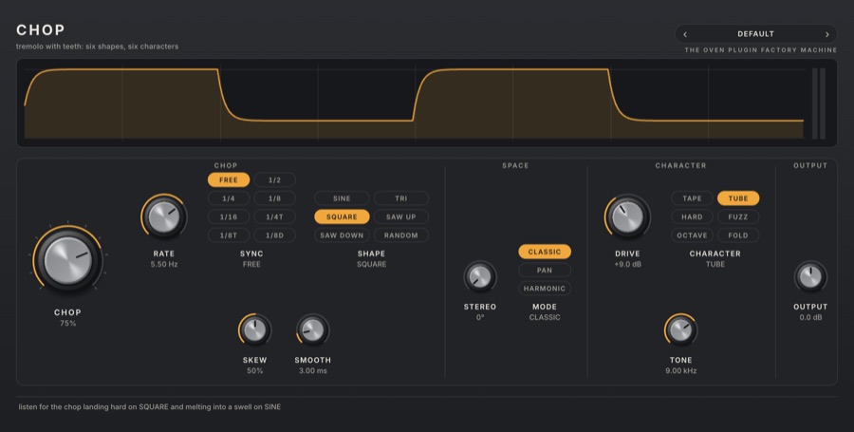Select FOLD character
Image resolution: width=854 pixels, height=432 pixels.
[x=738, y=235]
